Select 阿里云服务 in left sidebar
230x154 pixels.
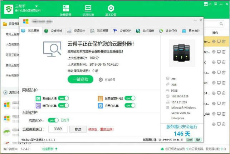coord(12,55)
